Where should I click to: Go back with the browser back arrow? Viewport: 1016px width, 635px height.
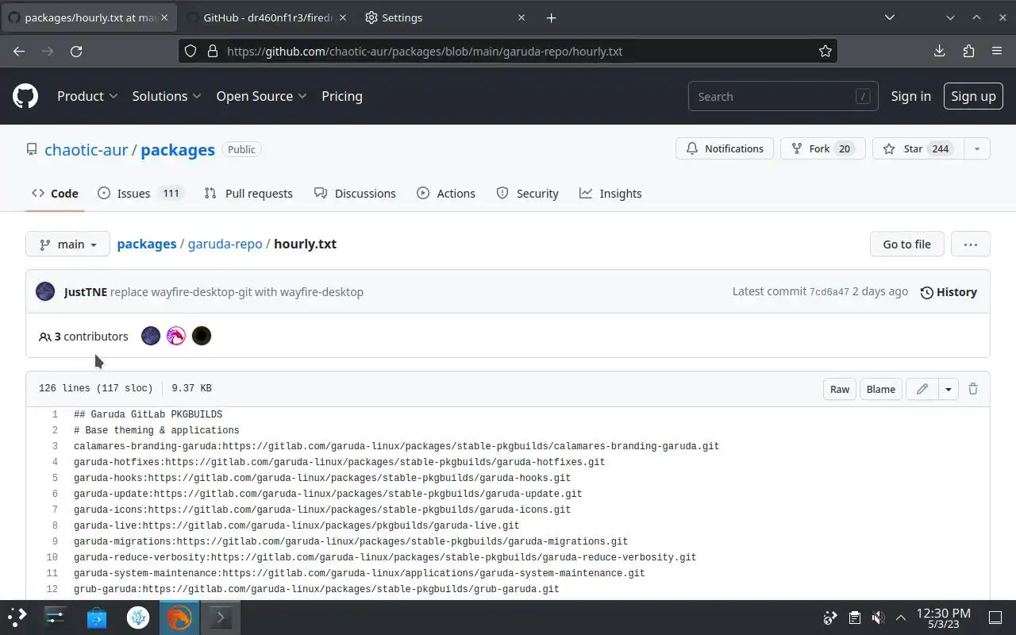tap(19, 51)
